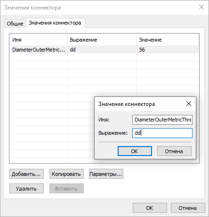Click the Копировать button
Image resolution: width=209 pixels, height=217 pixels.
[x=66, y=174]
